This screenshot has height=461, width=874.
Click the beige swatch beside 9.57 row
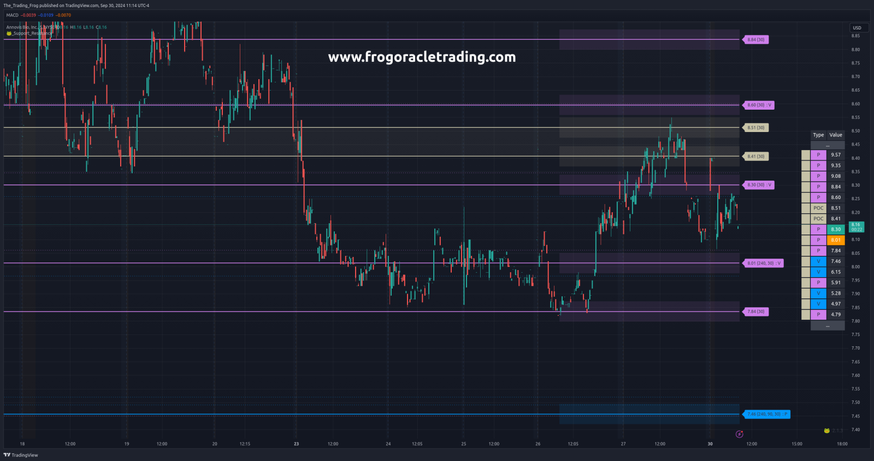click(806, 155)
